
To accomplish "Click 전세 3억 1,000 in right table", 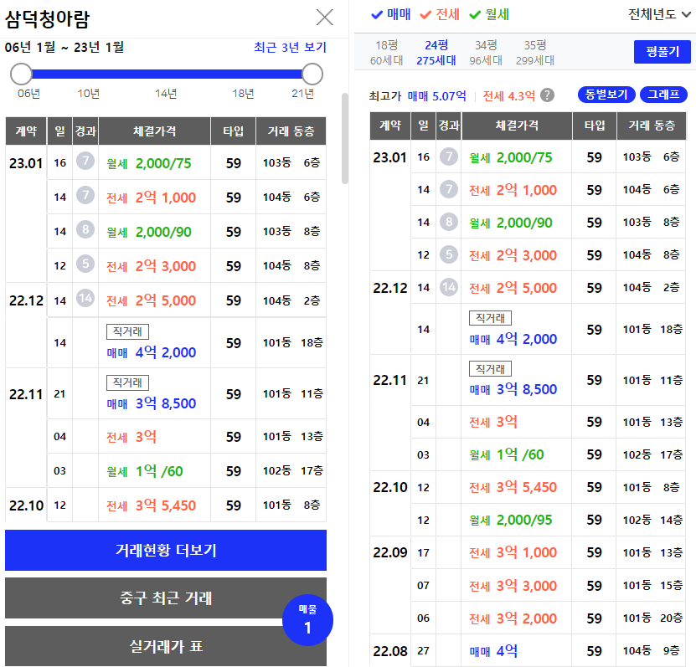I will (x=513, y=552).
